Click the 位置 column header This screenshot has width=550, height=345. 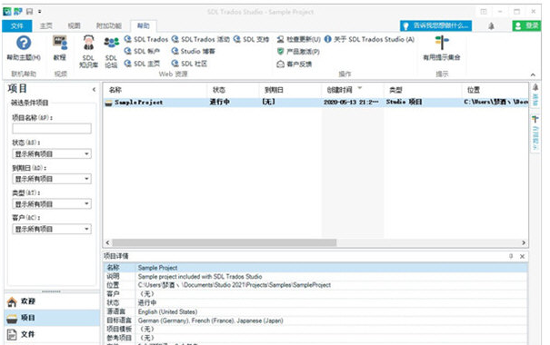pyautogui.click(x=495, y=90)
